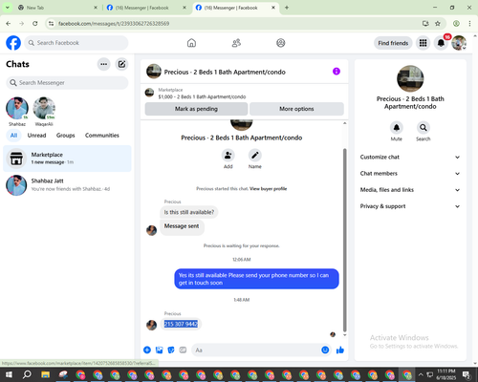
Task: Mute the conversation bell icon
Action: coord(397,128)
